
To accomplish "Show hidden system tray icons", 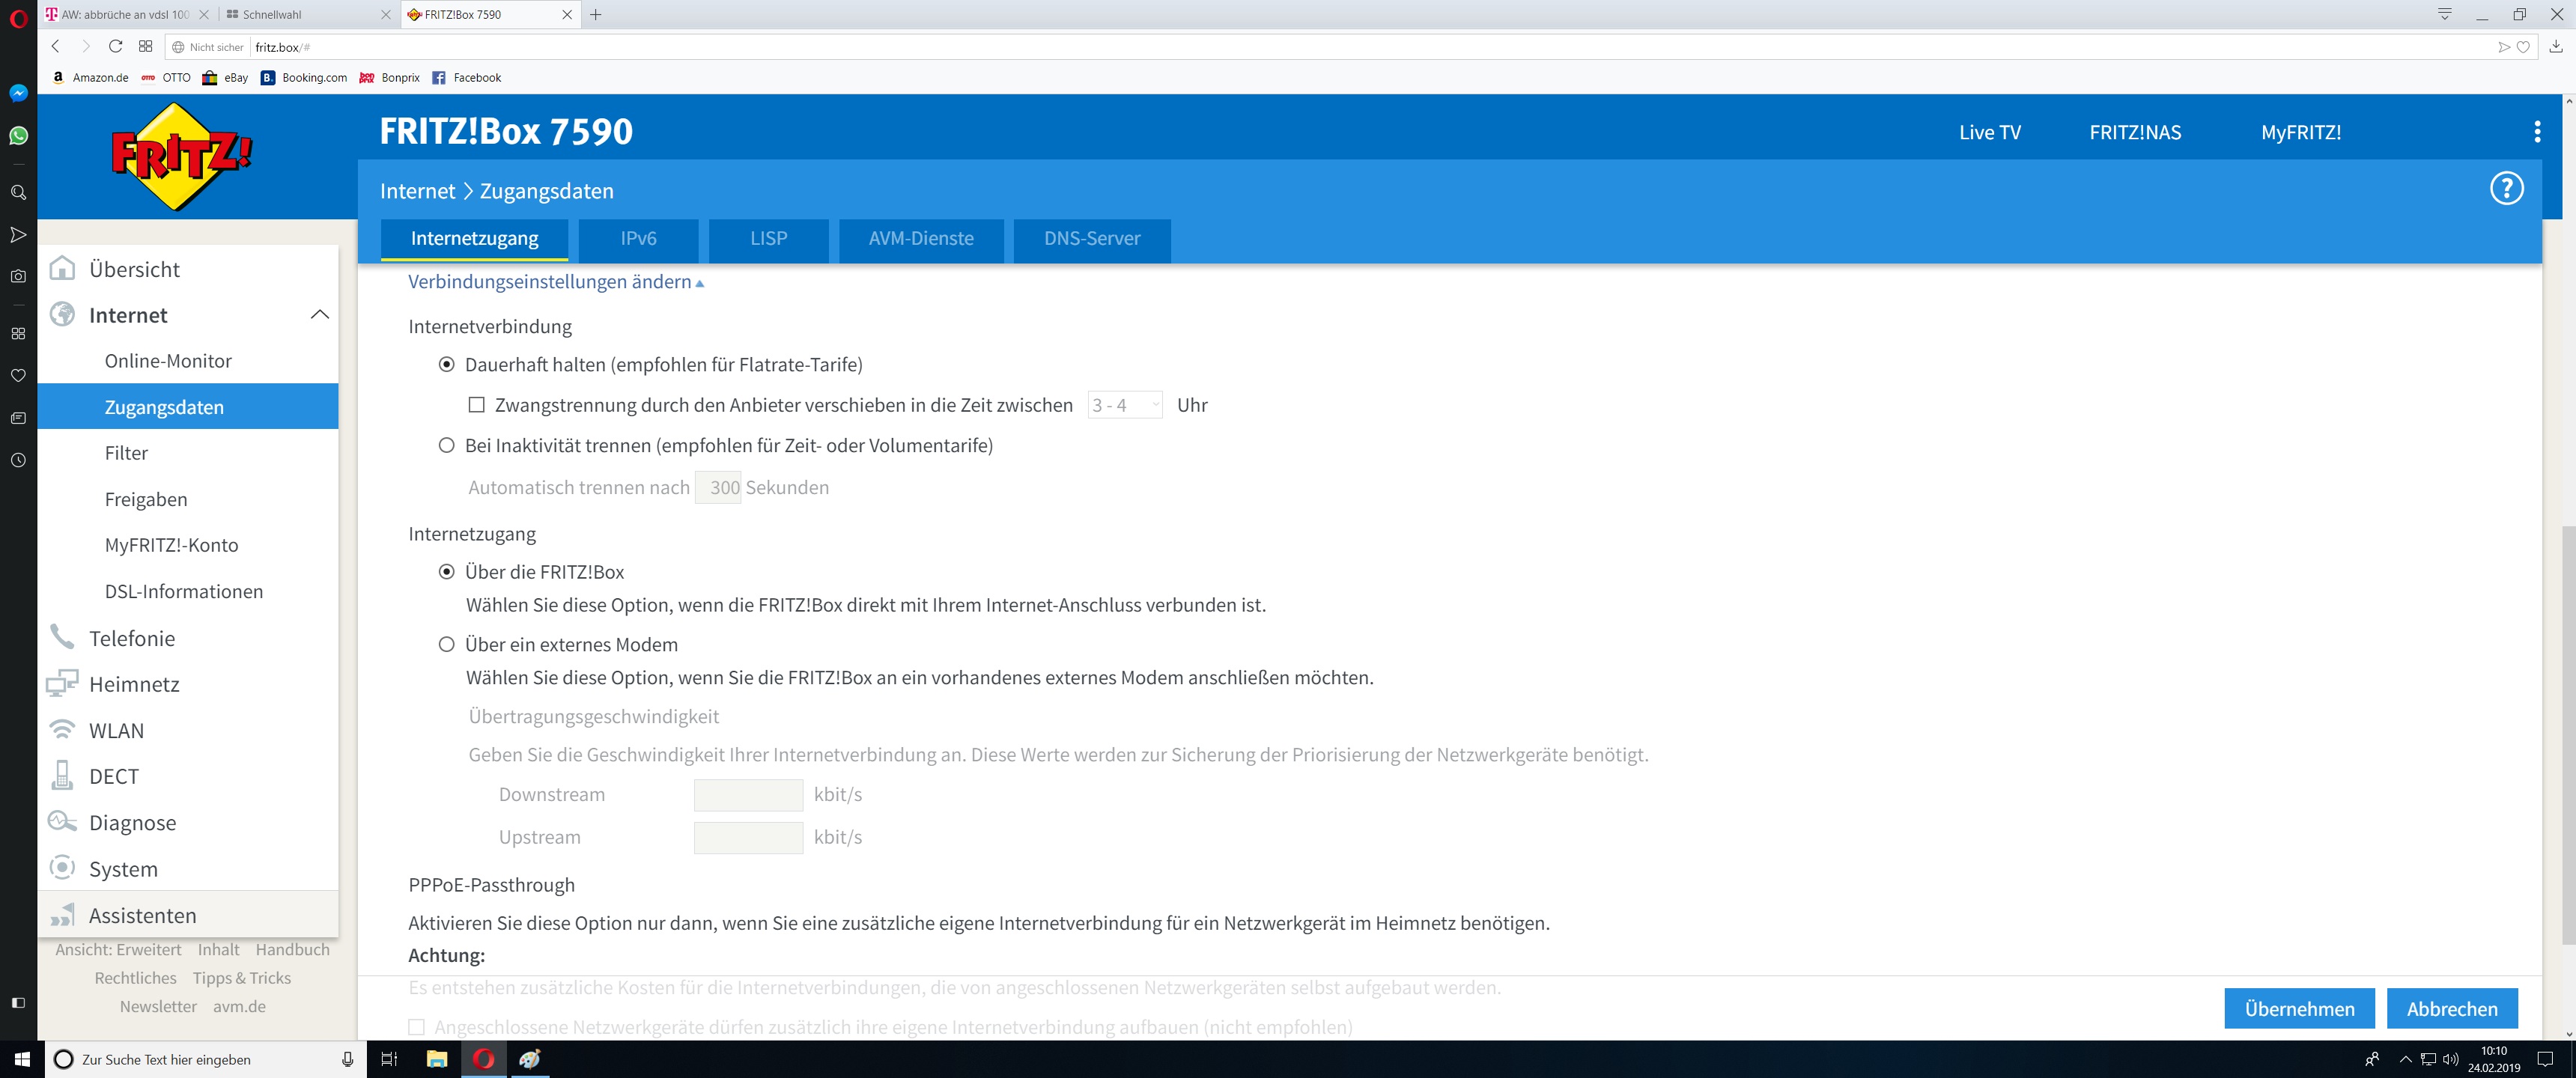I will [x=2405, y=1059].
